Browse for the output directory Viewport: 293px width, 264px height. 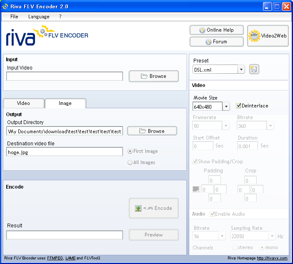pos(152,131)
